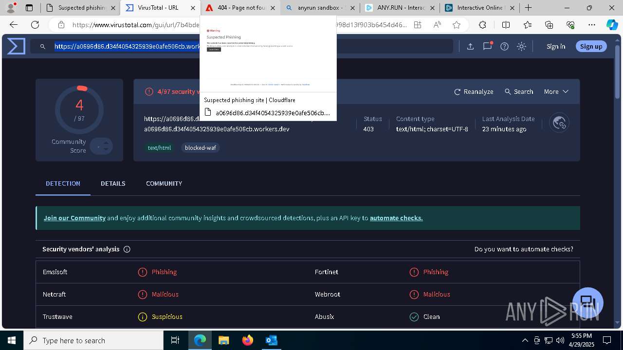Click the tab preview thumbnail for Suspected phishing
The height and width of the screenshot is (350, 623).
pyautogui.click(x=268, y=53)
